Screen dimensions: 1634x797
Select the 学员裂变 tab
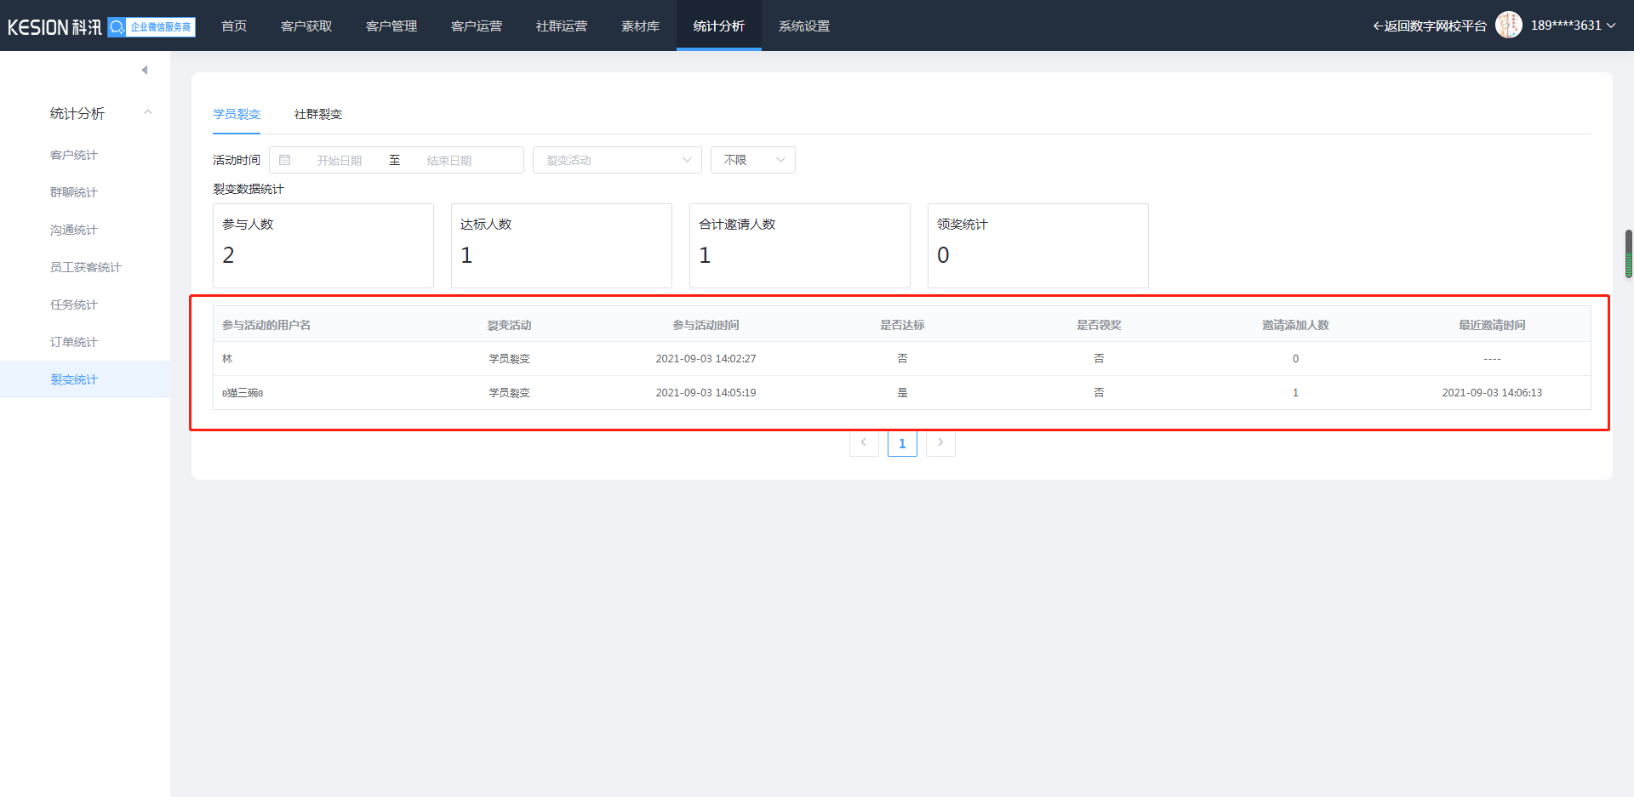tap(237, 114)
